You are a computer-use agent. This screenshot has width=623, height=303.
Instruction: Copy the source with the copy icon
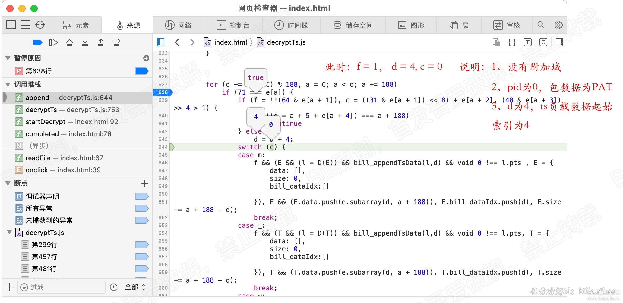[496, 42]
